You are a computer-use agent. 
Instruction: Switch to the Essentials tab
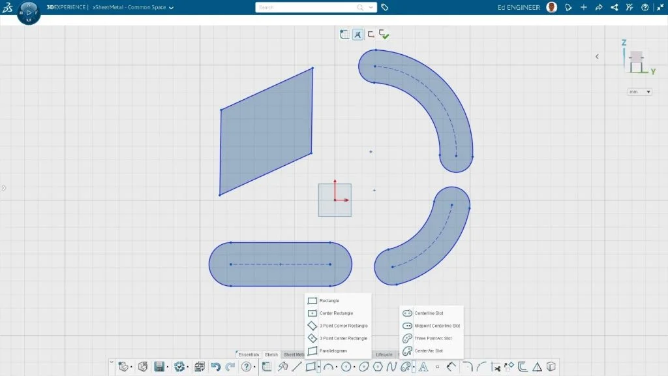pyautogui.click(x=249, y=354)
